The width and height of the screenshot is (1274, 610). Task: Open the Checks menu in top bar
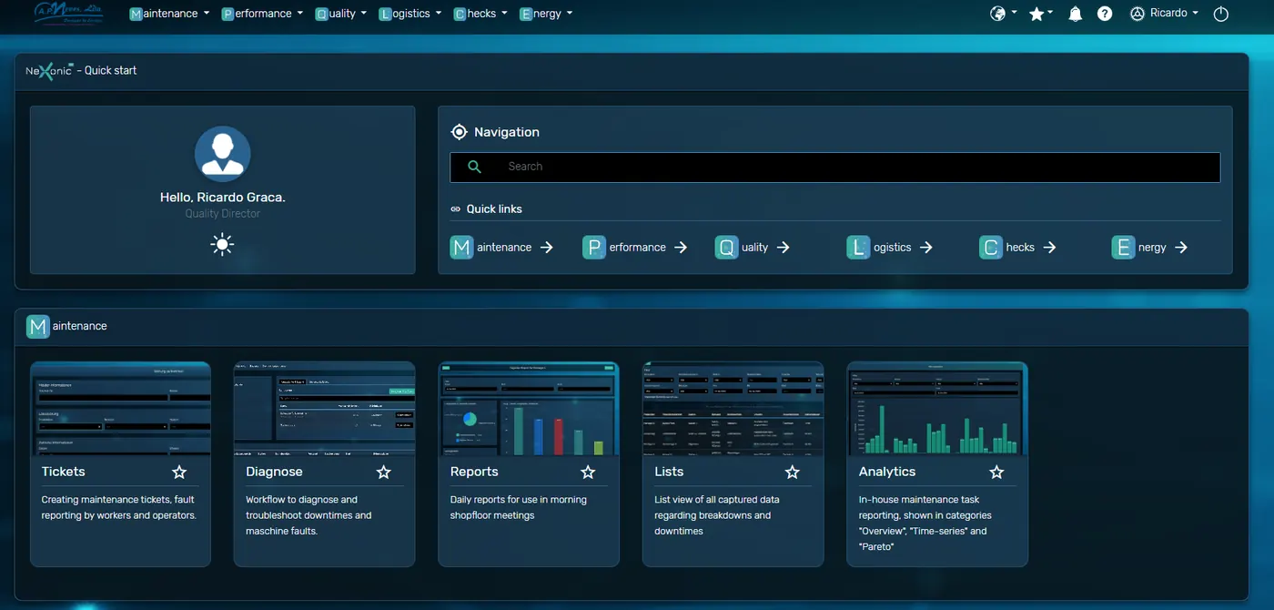pos(480,14)
